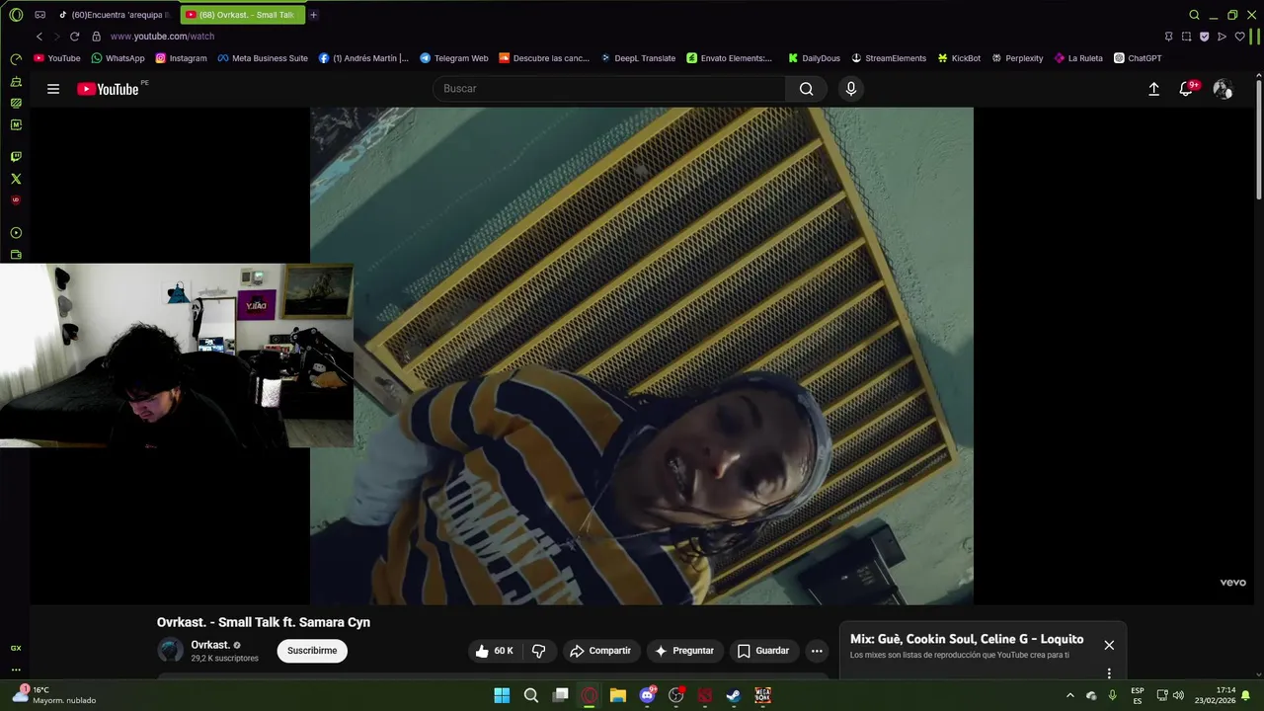
Task: Open the sidebar three-dot more options
Action: pyautogui.click(x=16, y=670)
